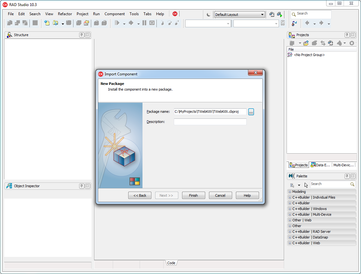Viewport: 361px width, 274px height.
Task: Open the Tabs menu
Action: tap(147, 14)
